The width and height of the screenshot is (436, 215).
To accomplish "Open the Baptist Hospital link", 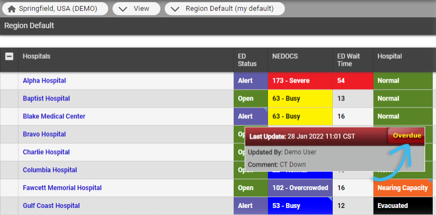I will click(46, 98).
